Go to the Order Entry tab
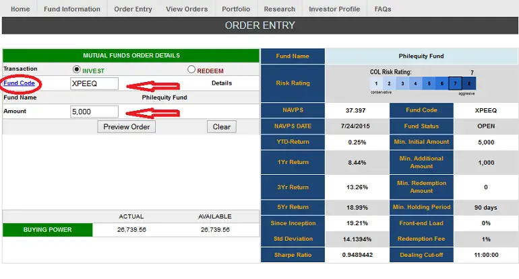519x279 pixels. 133,9
